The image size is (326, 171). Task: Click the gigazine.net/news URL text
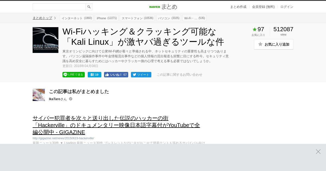[63, 138]
